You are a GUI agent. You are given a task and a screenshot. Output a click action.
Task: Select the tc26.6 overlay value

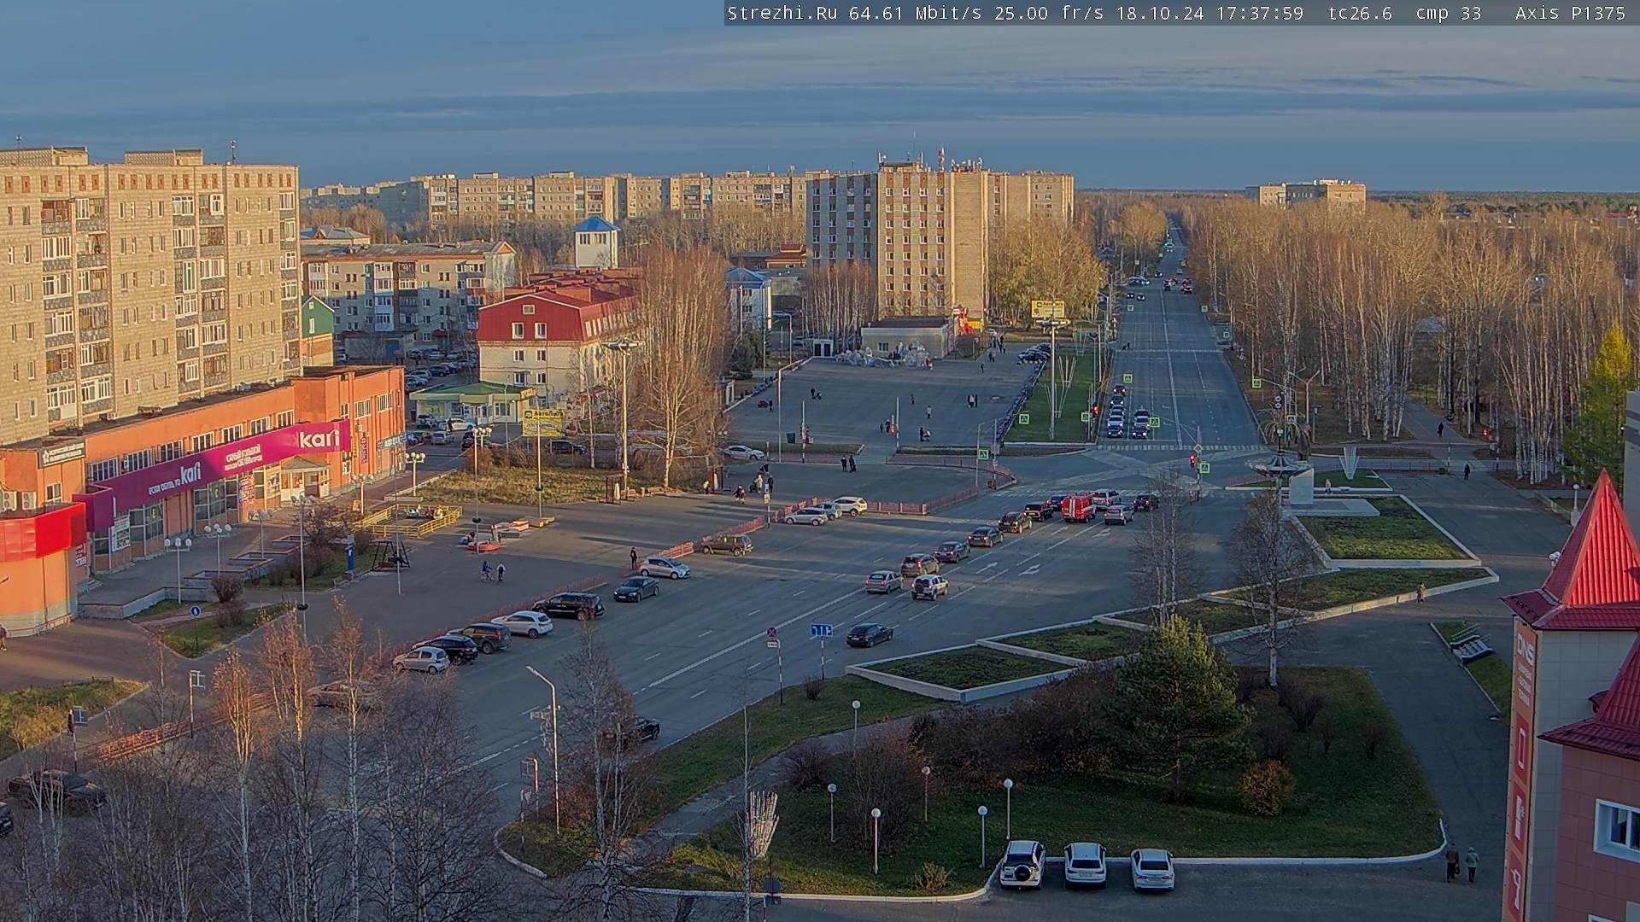1360,13
